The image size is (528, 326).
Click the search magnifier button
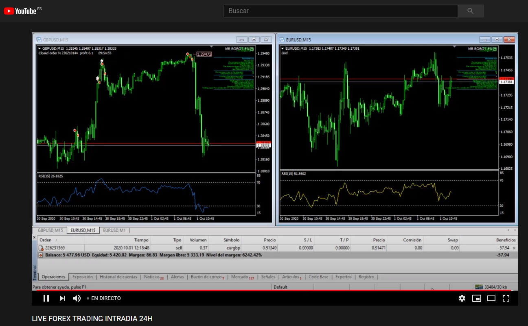471,11
